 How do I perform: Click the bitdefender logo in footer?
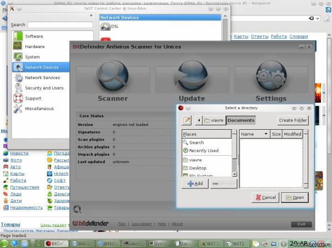90,223
